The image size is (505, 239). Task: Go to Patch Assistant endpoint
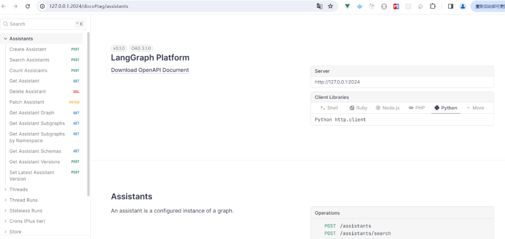click(x=44, y=102)
